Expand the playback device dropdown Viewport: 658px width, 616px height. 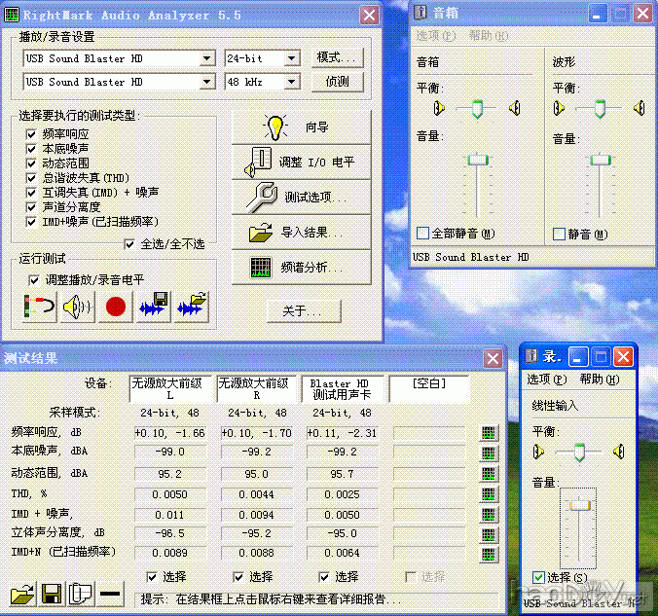[207, 58]
